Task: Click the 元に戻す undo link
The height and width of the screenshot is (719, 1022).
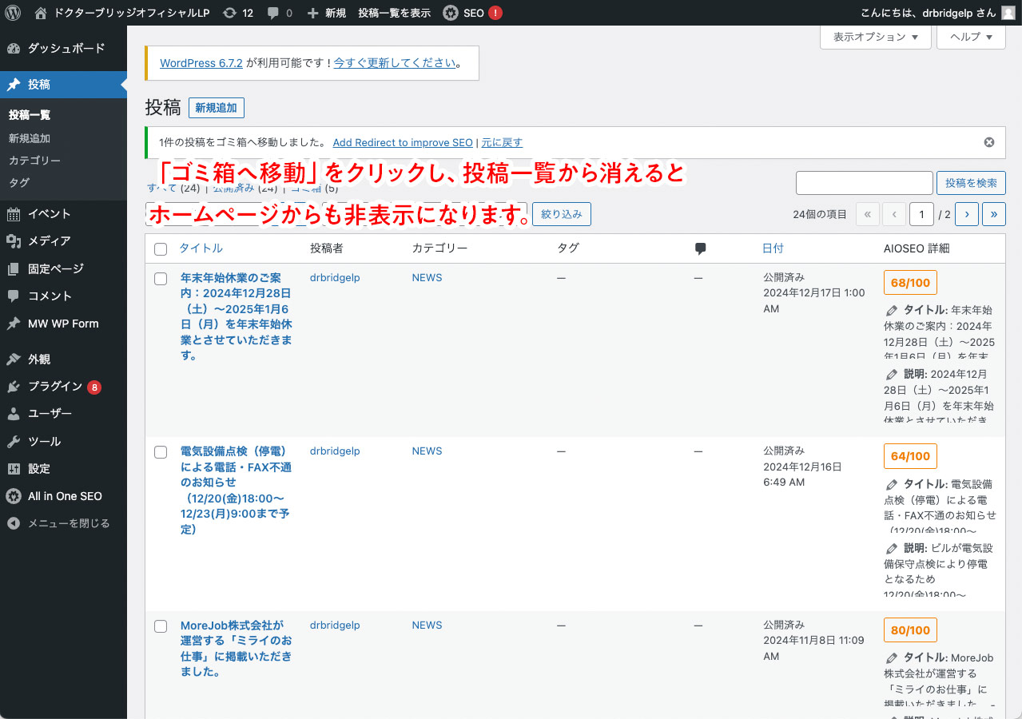Action: point(502,142)
